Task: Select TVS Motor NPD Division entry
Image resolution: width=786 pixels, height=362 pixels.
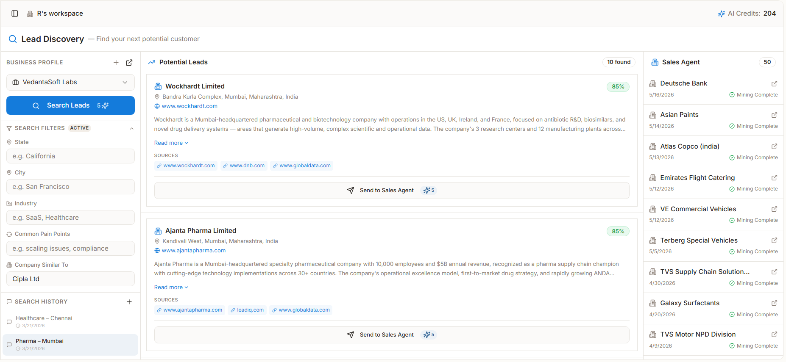Action: [714, 340]
